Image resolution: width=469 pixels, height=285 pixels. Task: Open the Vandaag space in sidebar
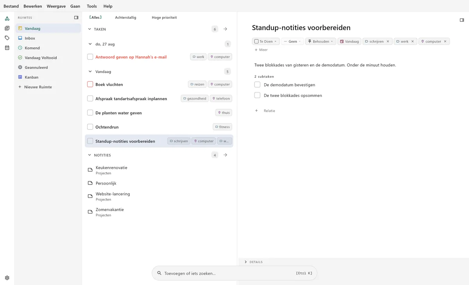(48, 28)
